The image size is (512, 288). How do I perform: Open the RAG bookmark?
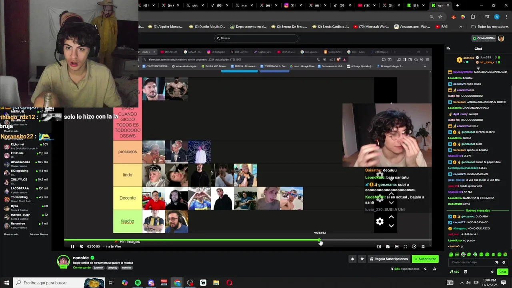pyautogui.click(x=441, y=27)
